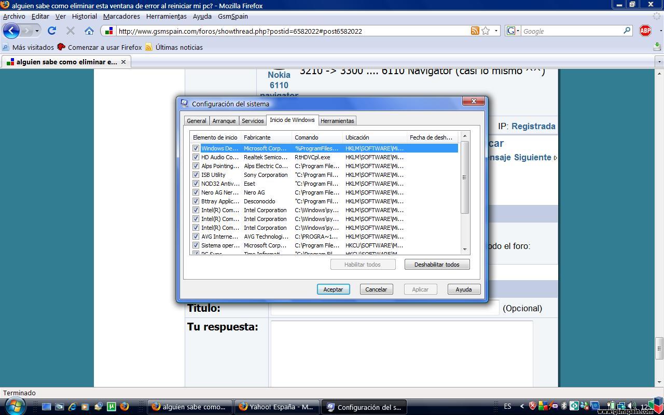Uncheck the Sistema operativo Microsoft startup item

click(x=196, y=245)
